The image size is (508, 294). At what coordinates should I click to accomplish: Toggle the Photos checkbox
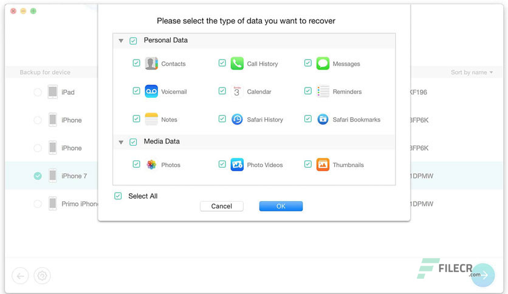pos(136,164)
